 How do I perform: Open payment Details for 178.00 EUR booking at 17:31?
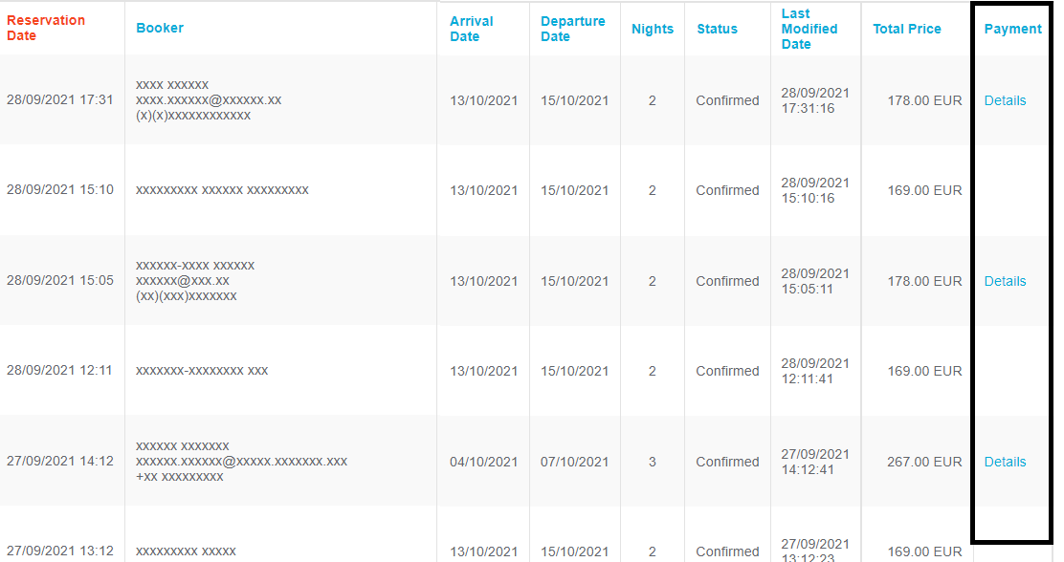(1005, 100)
